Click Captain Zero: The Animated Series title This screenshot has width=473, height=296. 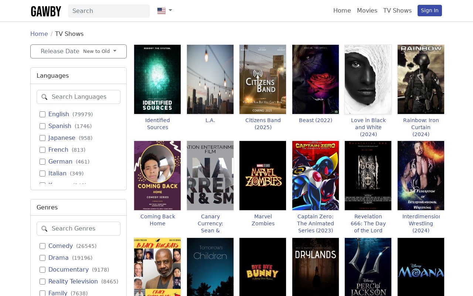tap(316, 223)
